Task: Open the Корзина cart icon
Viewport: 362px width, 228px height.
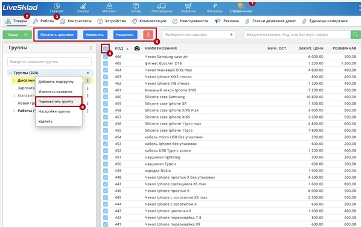Action: [188, 6]
